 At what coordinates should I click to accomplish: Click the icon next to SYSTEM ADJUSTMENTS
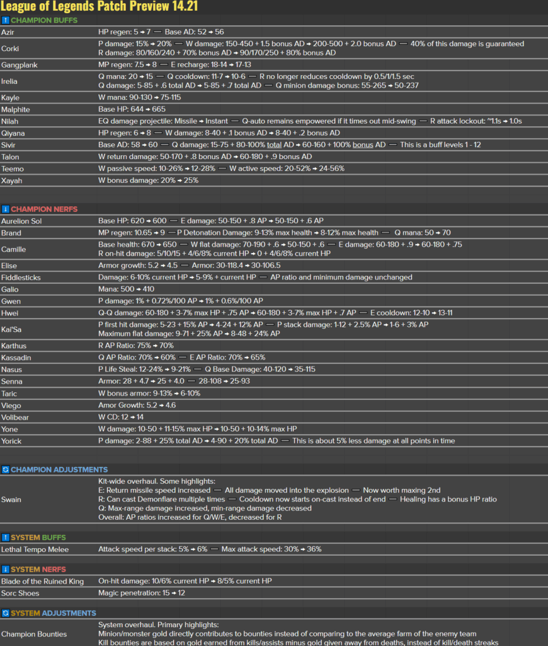point(7,613)
